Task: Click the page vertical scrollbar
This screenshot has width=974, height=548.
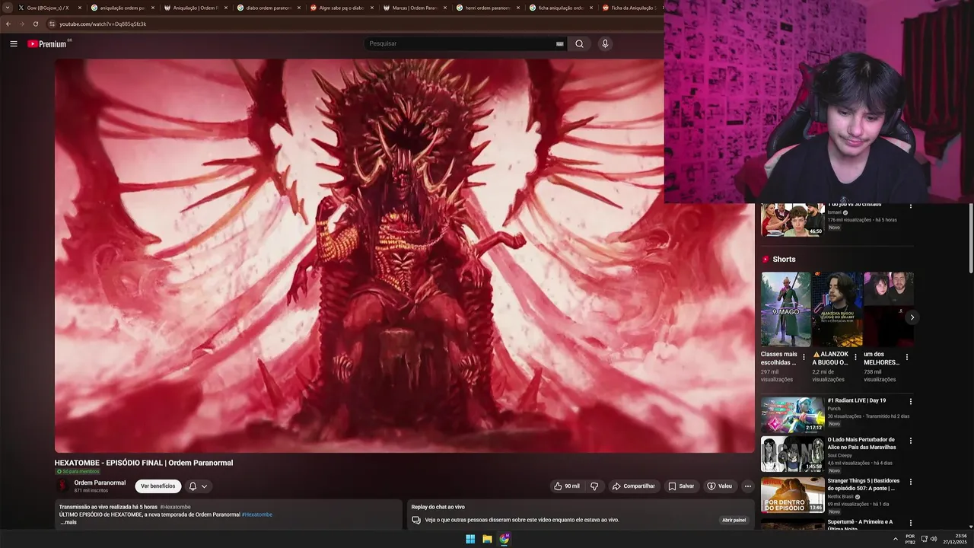Action: coord(970,238)
